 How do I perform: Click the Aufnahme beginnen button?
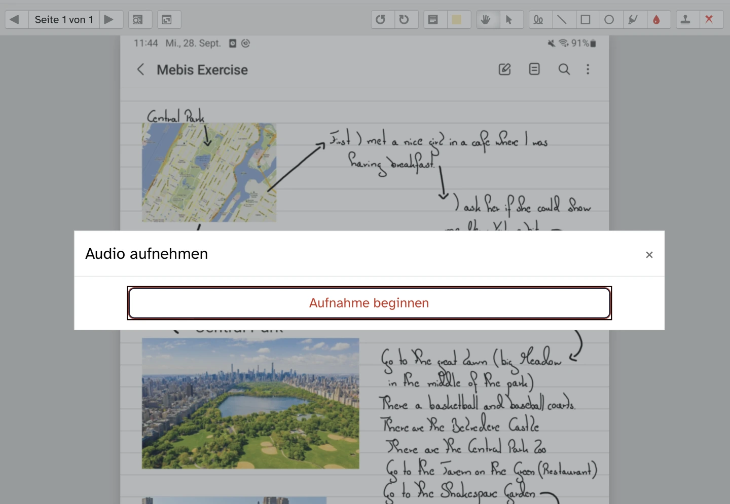tap(369, 303)
